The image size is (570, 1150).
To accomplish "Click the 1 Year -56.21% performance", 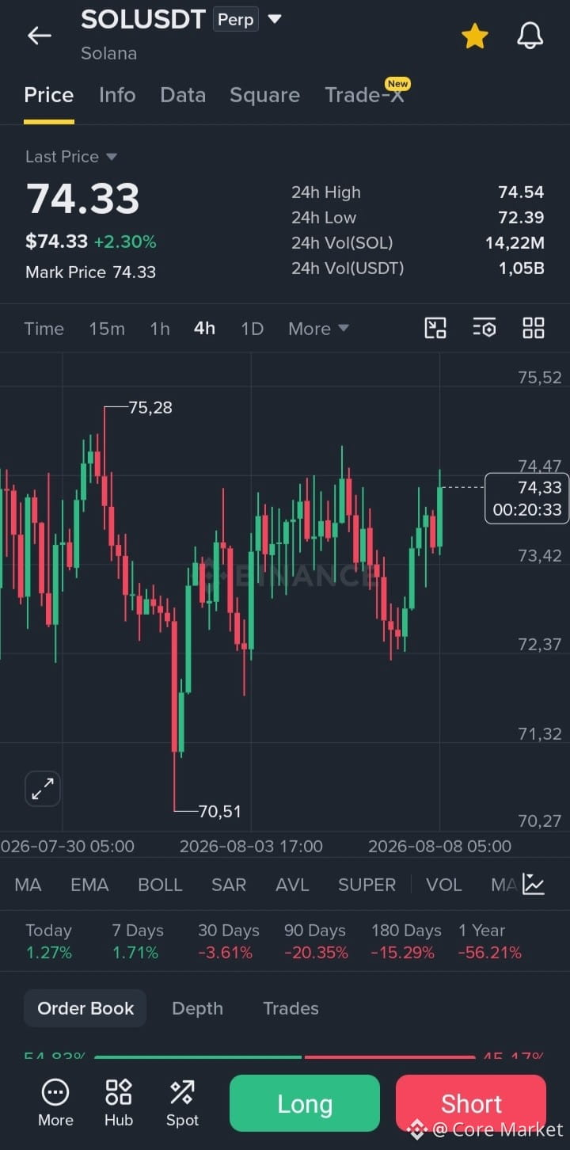I will tap(490, 941).
